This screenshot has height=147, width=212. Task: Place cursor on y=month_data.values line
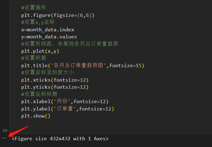click(49, 37)
